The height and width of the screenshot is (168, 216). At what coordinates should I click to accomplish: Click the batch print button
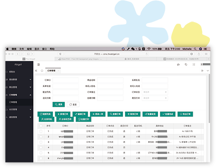pyautogui.click(x=84, y=119)
